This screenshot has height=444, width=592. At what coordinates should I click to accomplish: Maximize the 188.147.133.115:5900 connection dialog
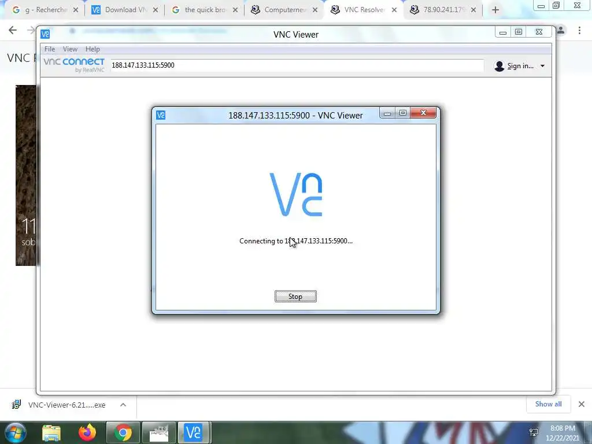point(403,113)
